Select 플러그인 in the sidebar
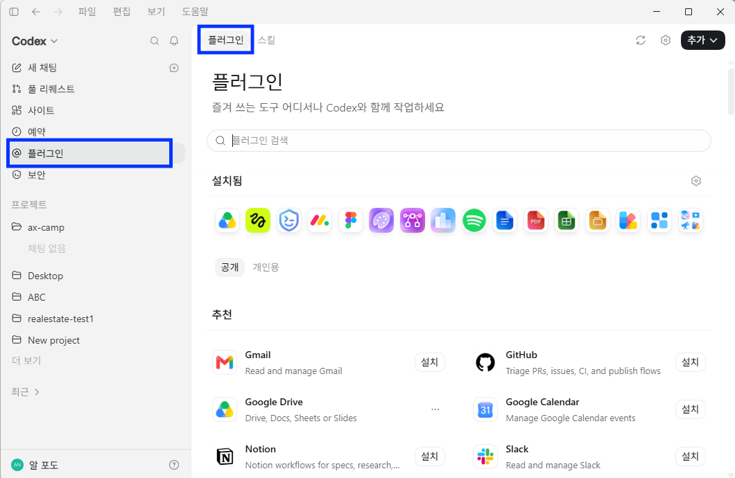This screenshot has width=735, height=478. click(x=96, y=153)
